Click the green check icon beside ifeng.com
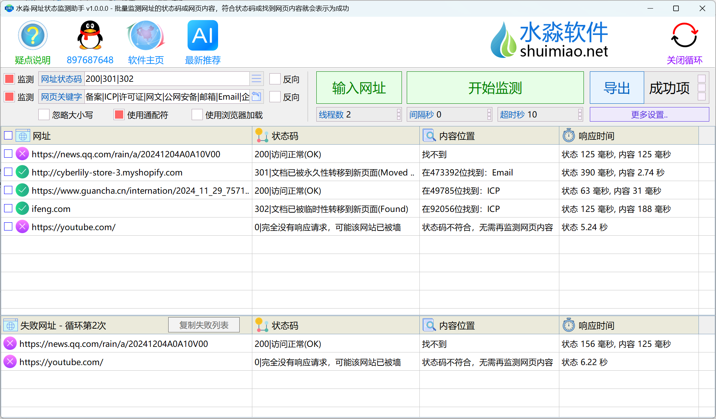This screenshot has width=716, height=419. tap(22, 209)
